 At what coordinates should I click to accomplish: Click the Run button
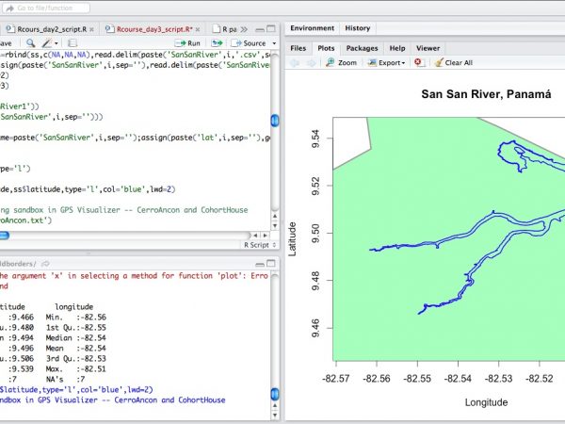click(187, 43)
